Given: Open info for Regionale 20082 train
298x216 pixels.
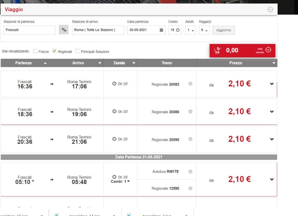Looking at the screenshot, I should click(x=190, y=84).
